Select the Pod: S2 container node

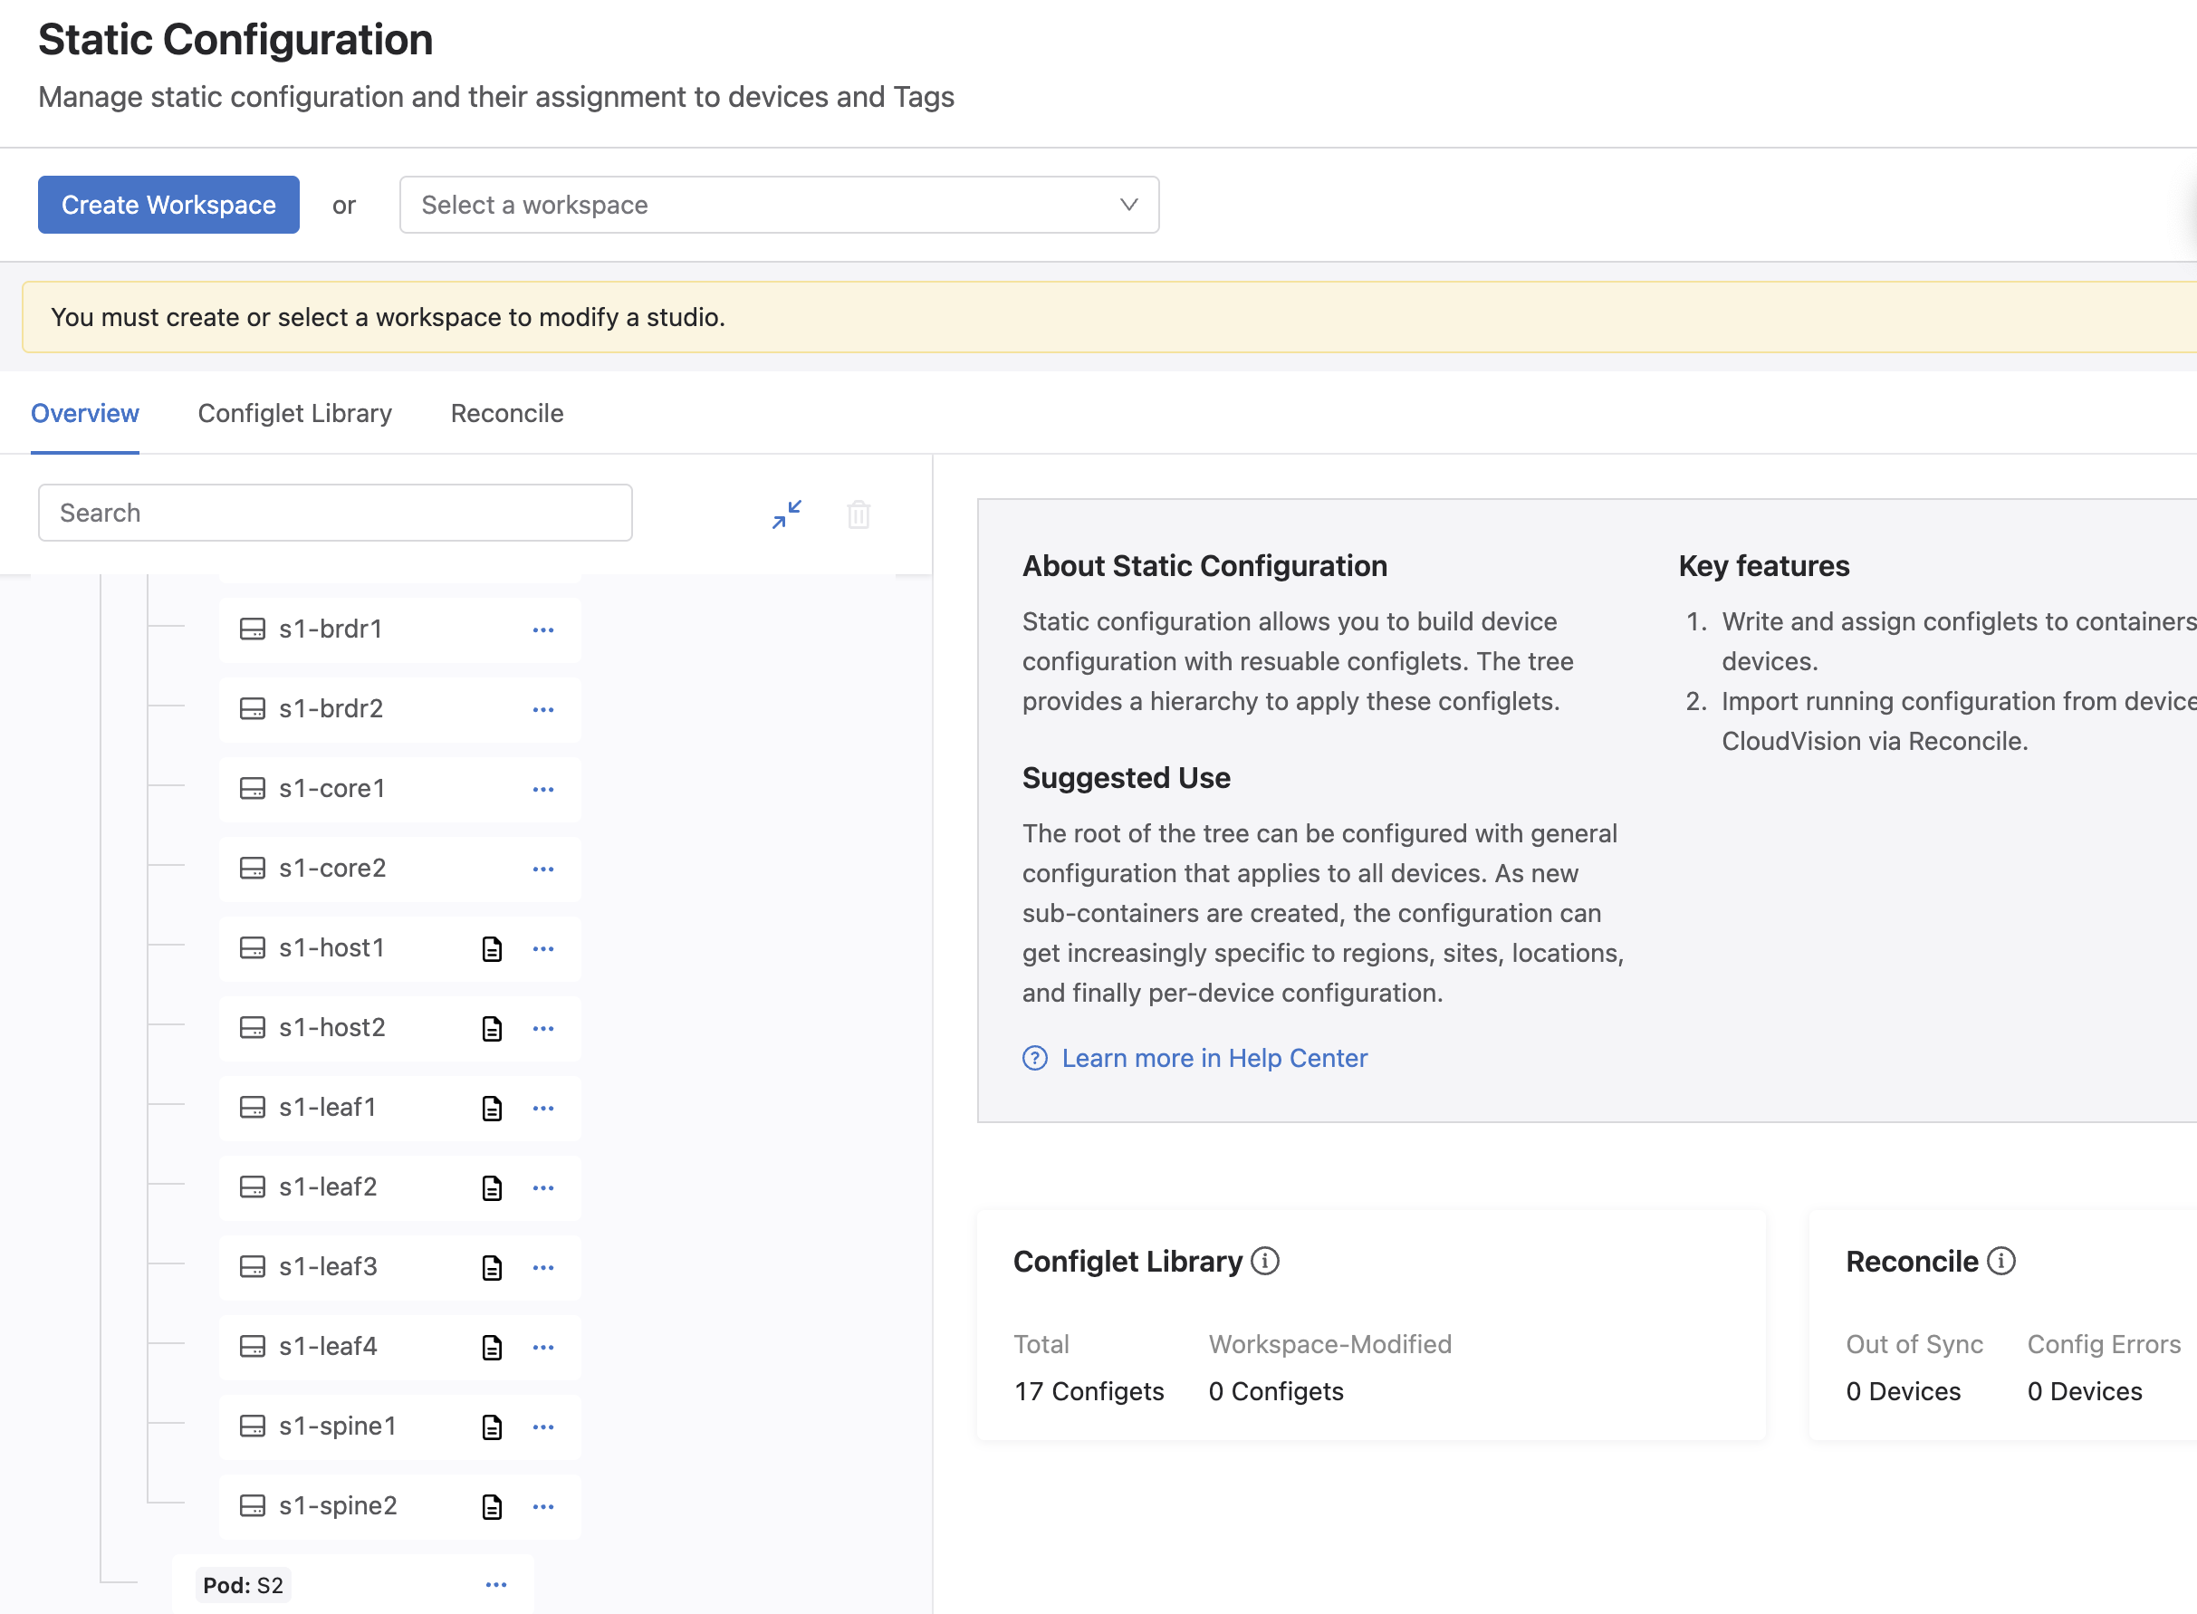(x=244, y=1585)
